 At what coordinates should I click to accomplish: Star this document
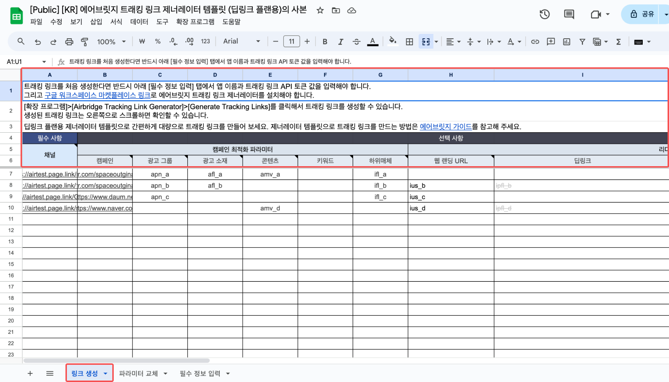(x=320, y=11)
